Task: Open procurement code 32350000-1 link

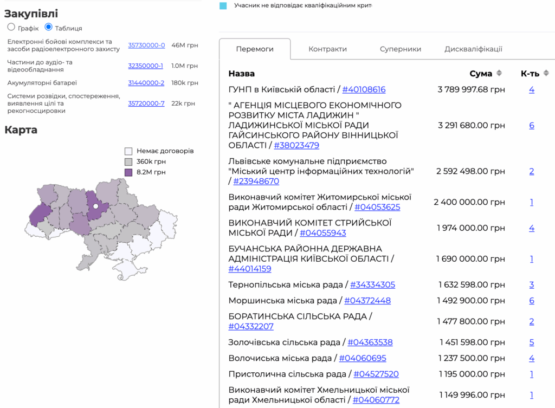Action: click(x=145, y=66)
